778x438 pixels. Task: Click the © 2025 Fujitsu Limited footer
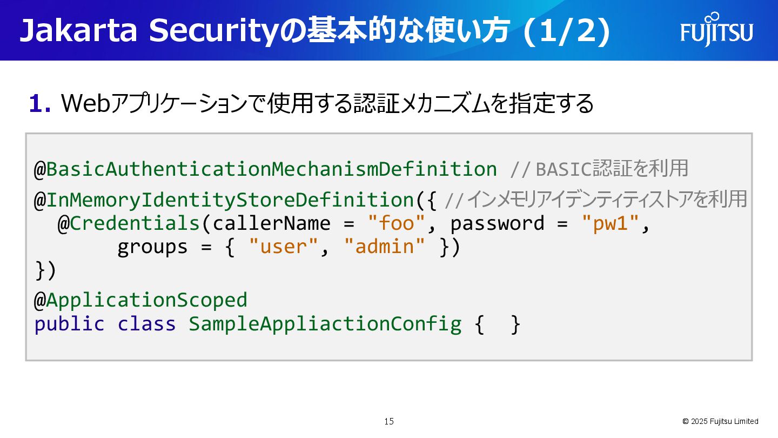click(720, 421)
